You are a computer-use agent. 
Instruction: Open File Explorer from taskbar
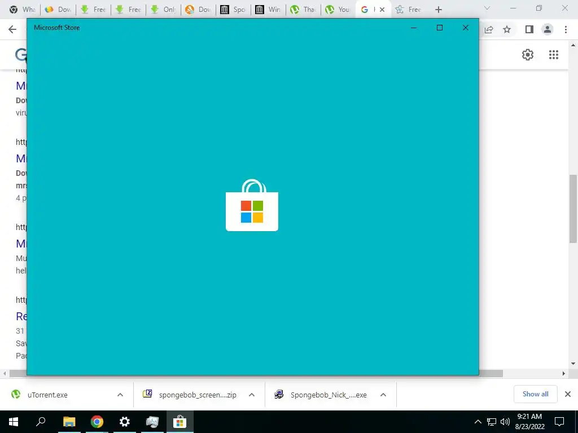pyautogui.click(x=69, y=422)
